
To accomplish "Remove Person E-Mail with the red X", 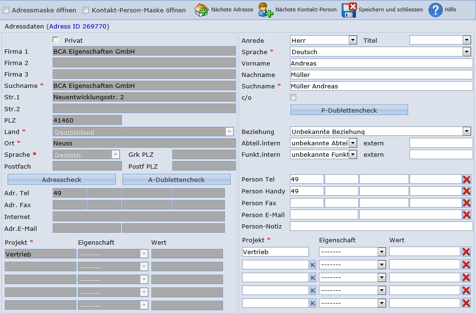I will pyautogui.click(x=467, y=215).
